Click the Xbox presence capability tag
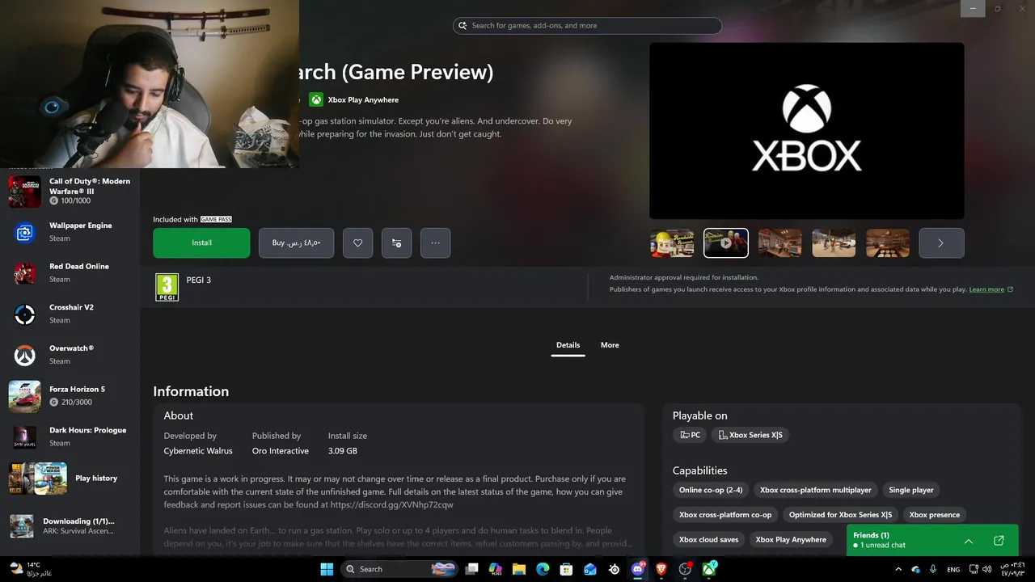 click(935, 515)
